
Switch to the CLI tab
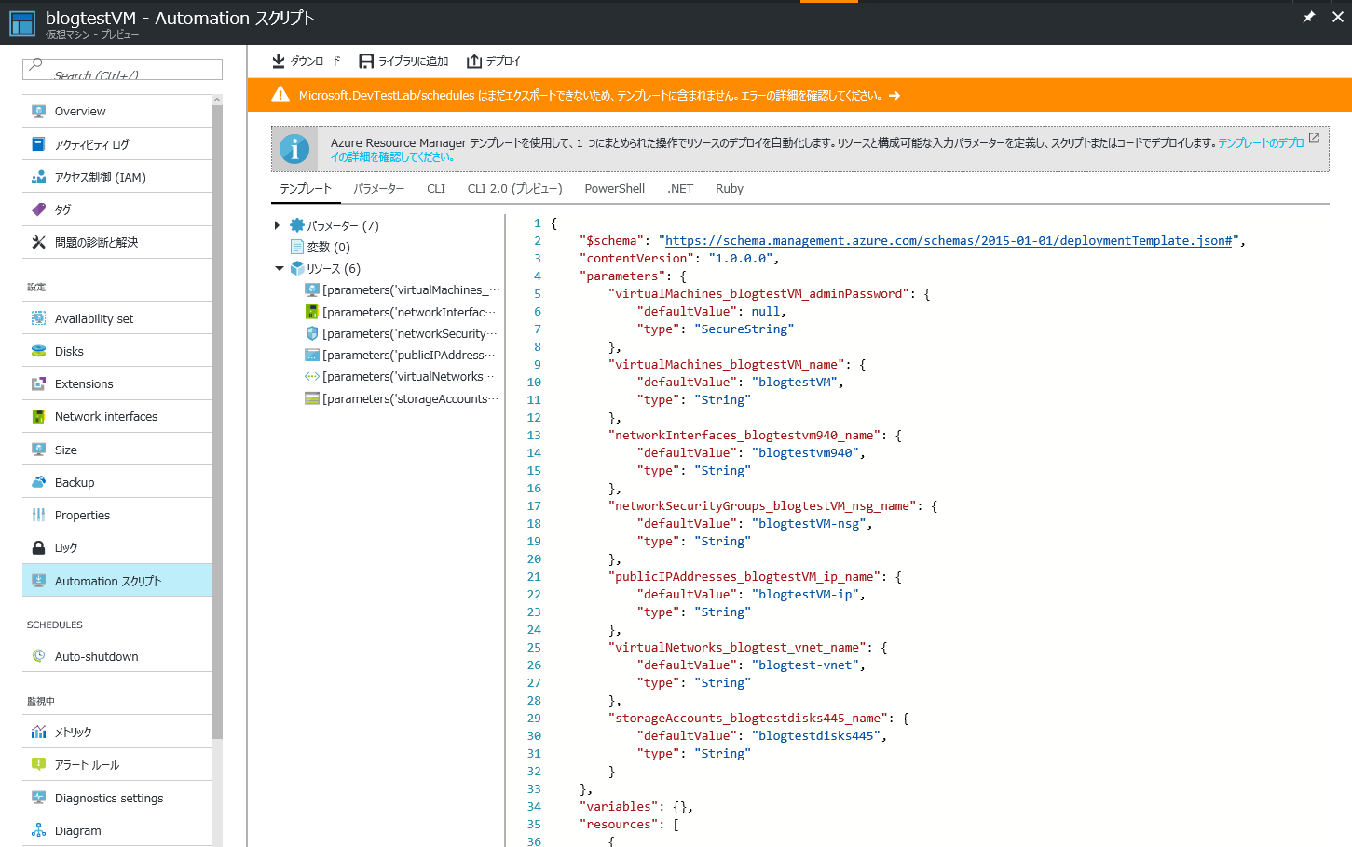436,188
